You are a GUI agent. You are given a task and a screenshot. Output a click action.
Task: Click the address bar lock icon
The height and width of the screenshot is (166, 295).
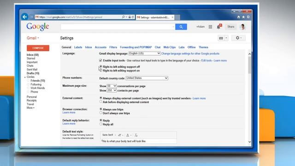(130, 17)
